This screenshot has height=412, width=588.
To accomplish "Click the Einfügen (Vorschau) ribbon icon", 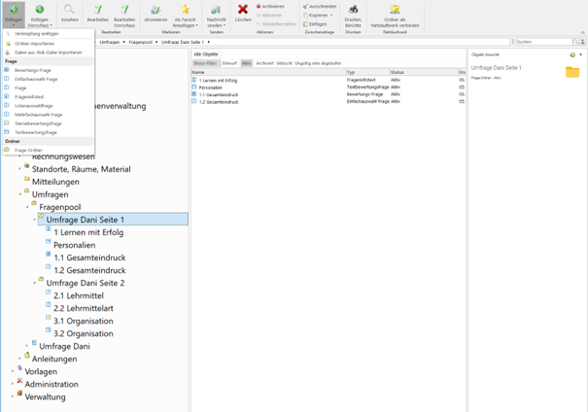I will (40, 10).
